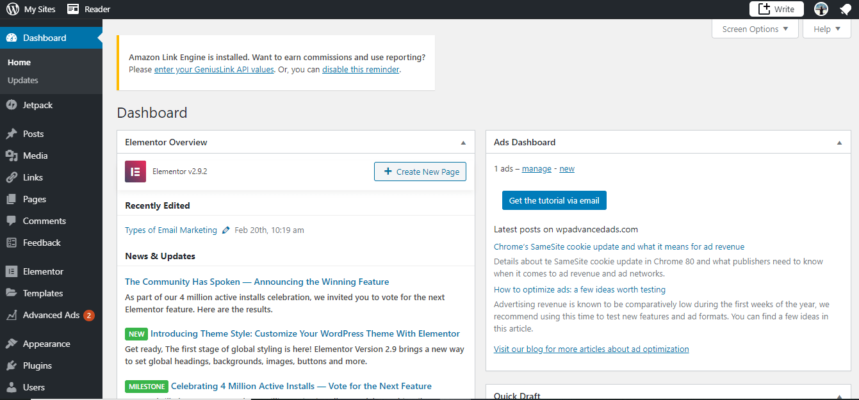Open the notifications bell icon

tap(846, 9)
